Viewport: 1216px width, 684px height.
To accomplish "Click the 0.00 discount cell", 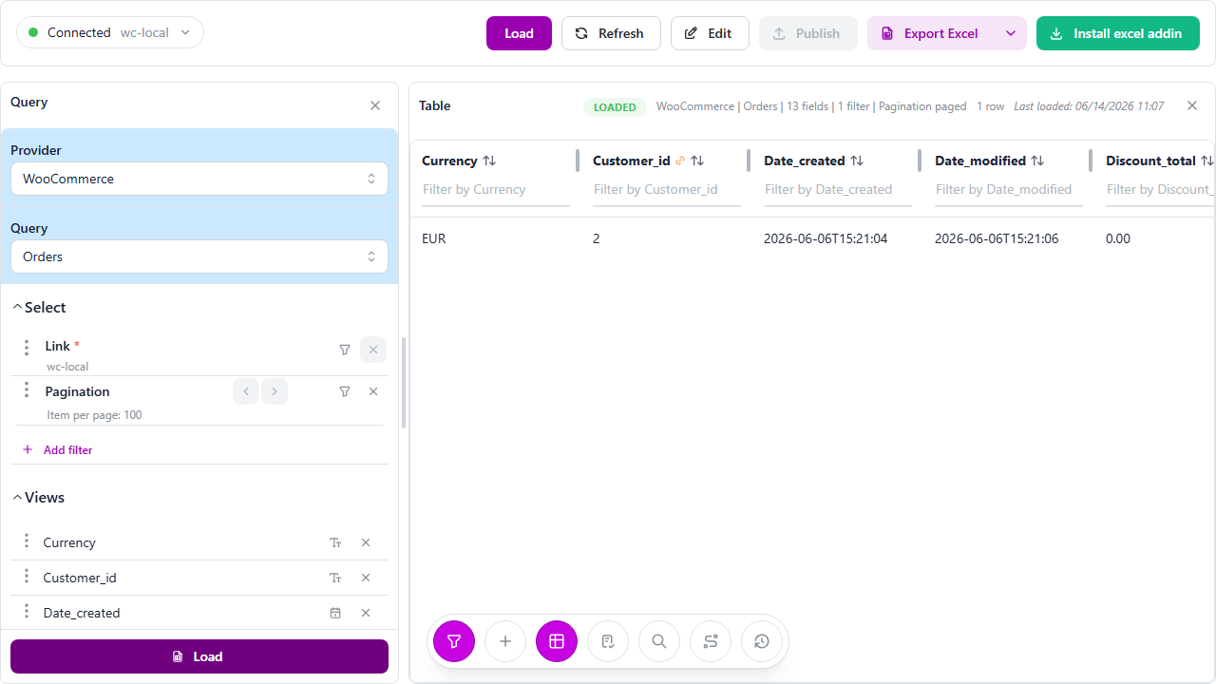I will click(x=1118, y=238).
